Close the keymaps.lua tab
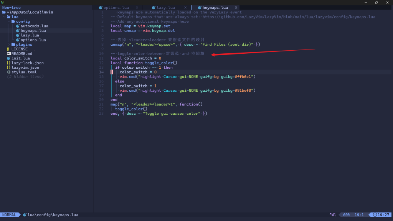This screenshot has height=221, width=393. point(236,7)
